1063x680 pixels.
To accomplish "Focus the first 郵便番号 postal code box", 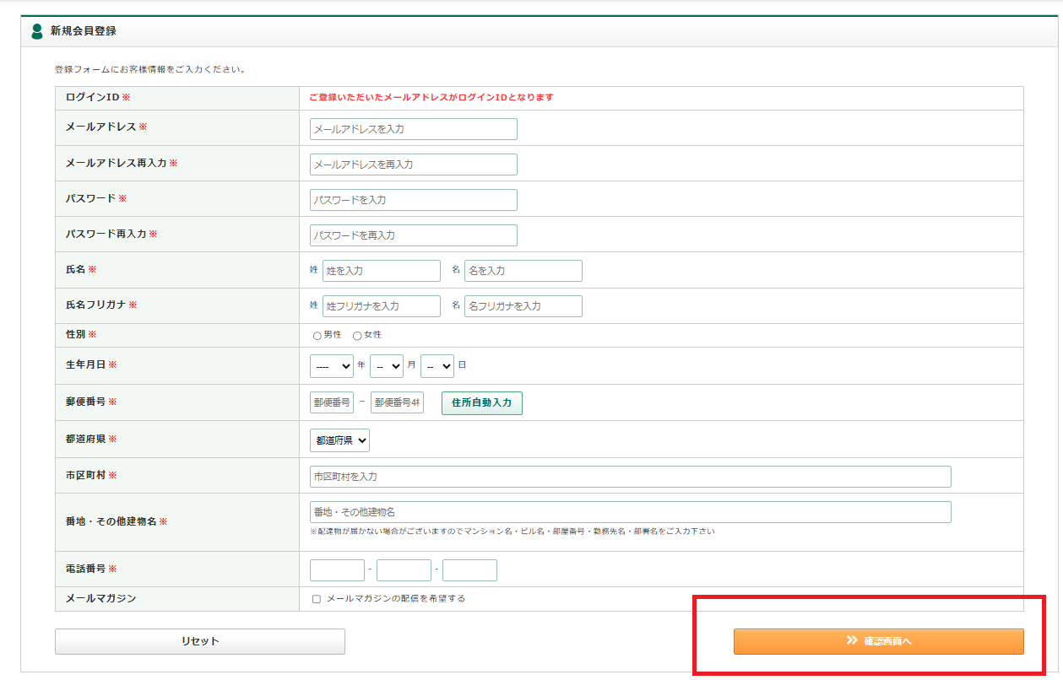I will [x=331, y=403].
